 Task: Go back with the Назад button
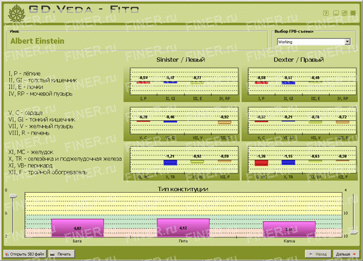pos(318,254)
